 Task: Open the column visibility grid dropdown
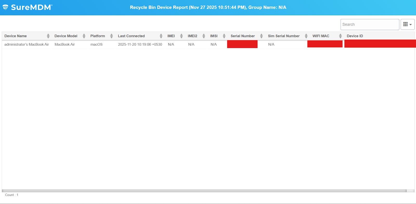pos(407,24)
